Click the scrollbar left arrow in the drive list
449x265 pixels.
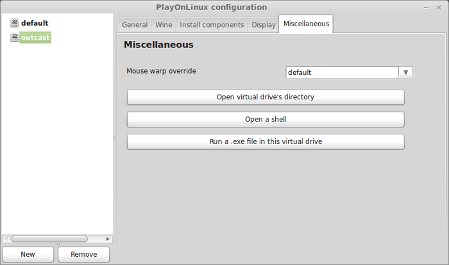pyautogui.click(x=6, y=239)
